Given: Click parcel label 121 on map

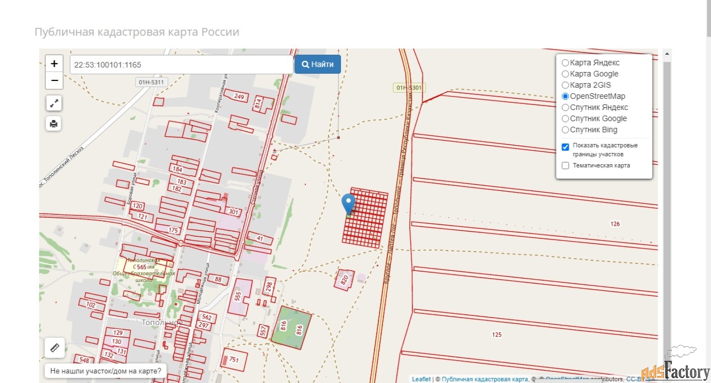Looking at the screenshot, I should [141, 217].
